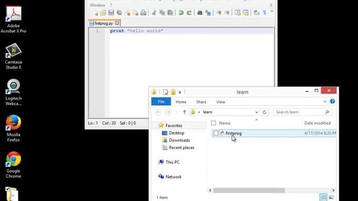
Task: Click the Close All icon in Notepad++ toolbar
Action: 135,13
